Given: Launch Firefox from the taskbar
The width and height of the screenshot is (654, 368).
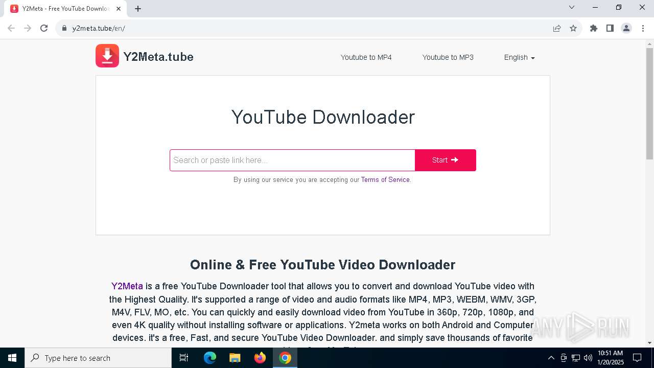Looking at the screenshot, I should click(260, 358).
